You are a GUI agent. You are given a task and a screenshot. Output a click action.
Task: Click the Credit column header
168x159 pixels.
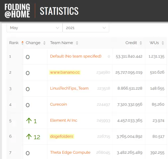click(x=131, y=43)
